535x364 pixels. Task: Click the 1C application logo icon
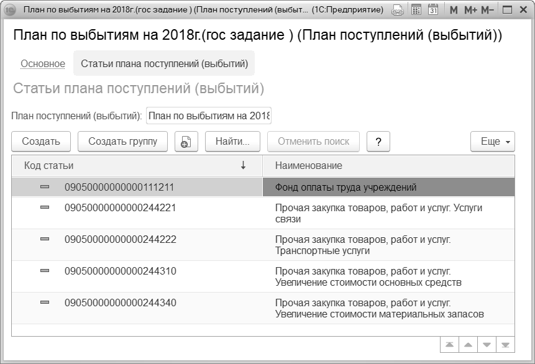pos(10,10)
